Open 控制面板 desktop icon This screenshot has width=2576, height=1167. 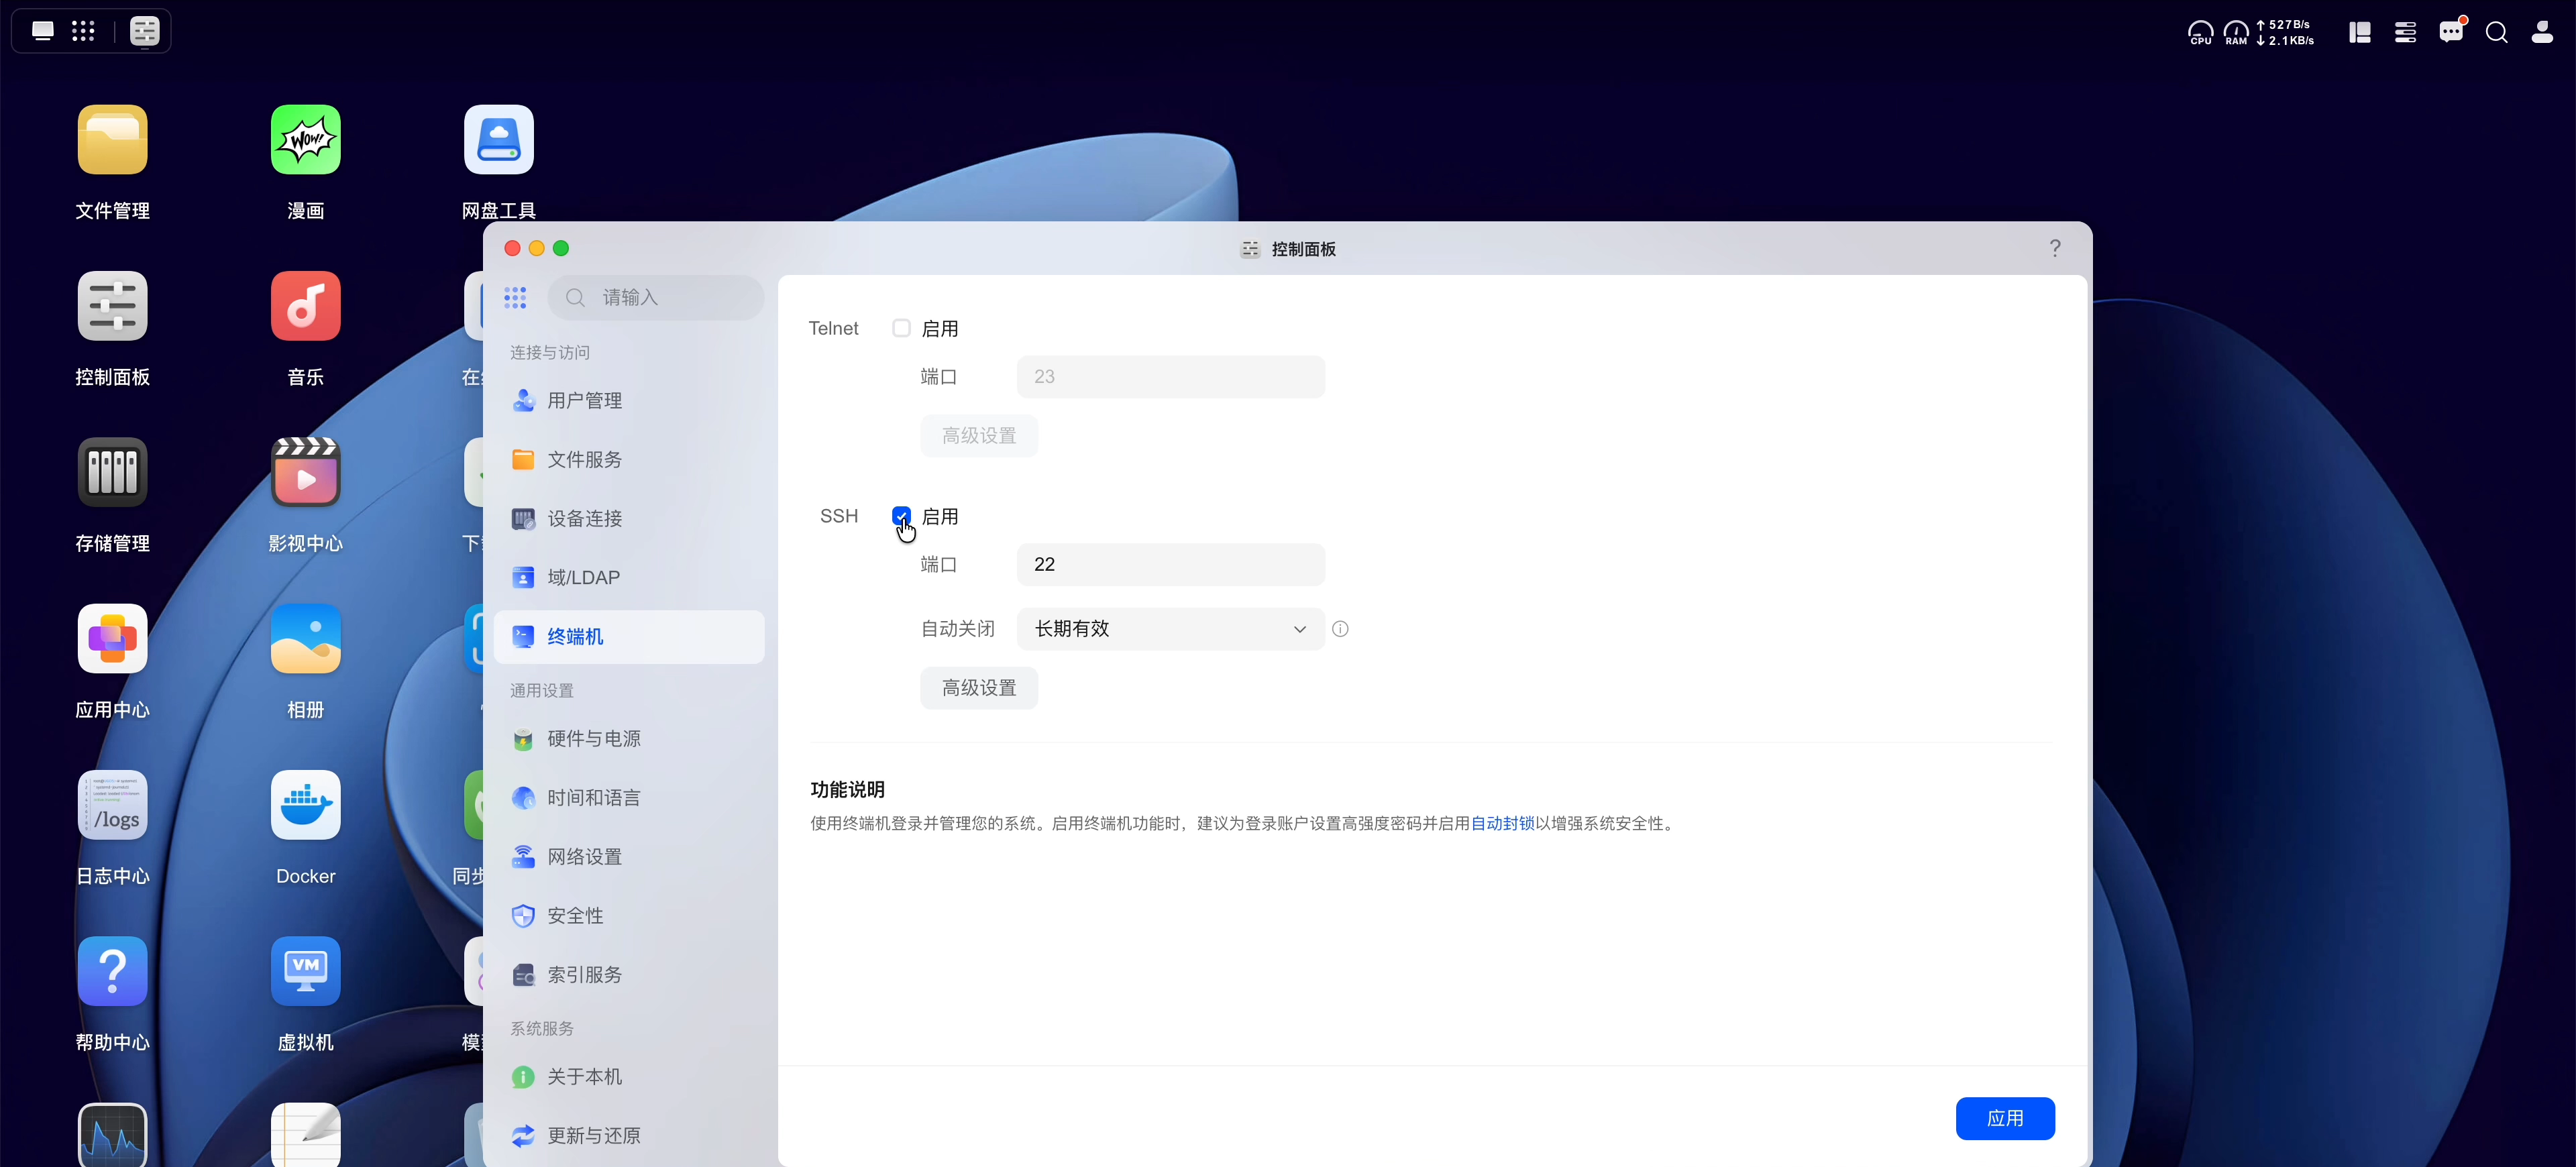coord(112,306)
